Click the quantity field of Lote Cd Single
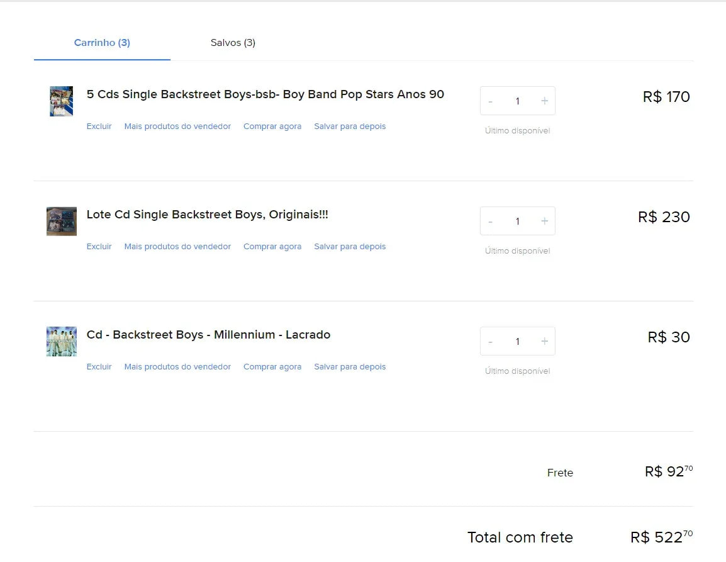The height and width of the screenshot is (562, 726). [517, 222]
